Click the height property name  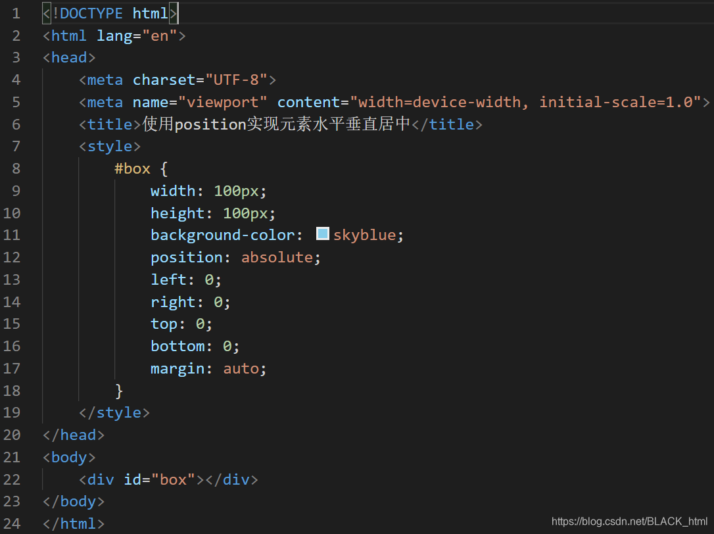point(177,213)
